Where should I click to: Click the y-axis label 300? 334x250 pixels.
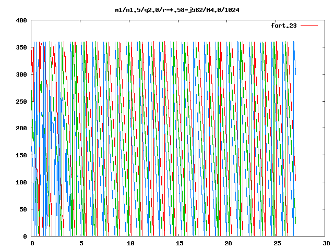click(x=21, y=74)
